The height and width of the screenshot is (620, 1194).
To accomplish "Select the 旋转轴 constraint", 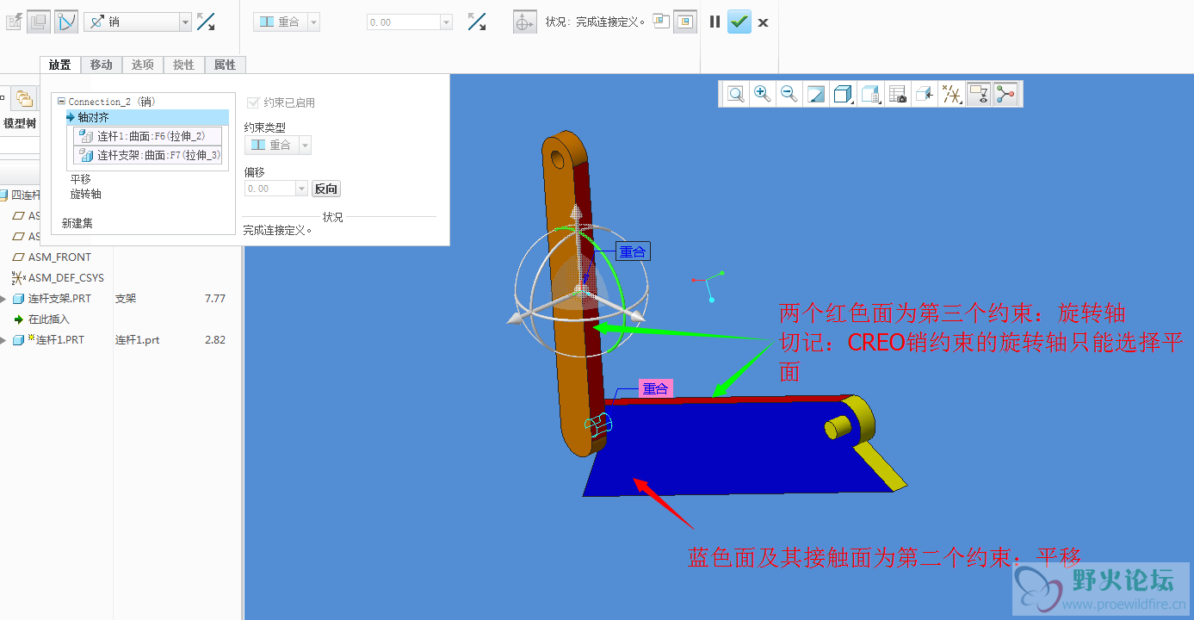I will 86,194.
